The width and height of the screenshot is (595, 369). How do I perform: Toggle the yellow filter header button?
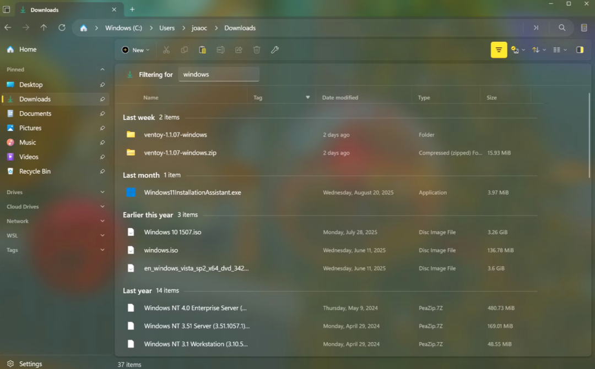pos(499,50)
